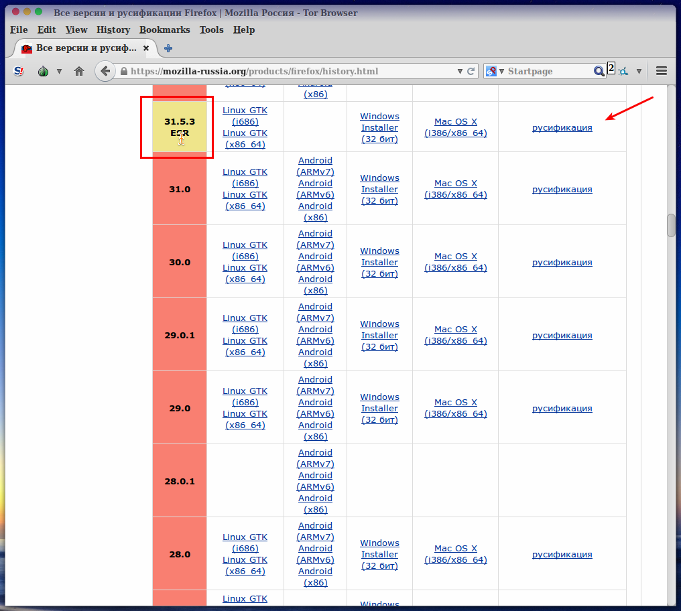Reload the current page
681x611 pixels.
tap(471, 71)
